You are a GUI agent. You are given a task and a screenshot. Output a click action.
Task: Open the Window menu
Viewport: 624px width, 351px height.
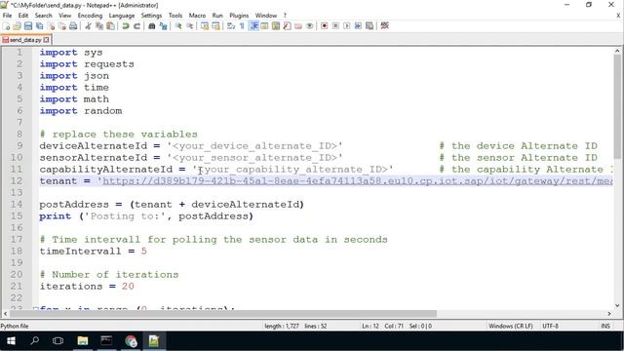click(x=266, y=16)
